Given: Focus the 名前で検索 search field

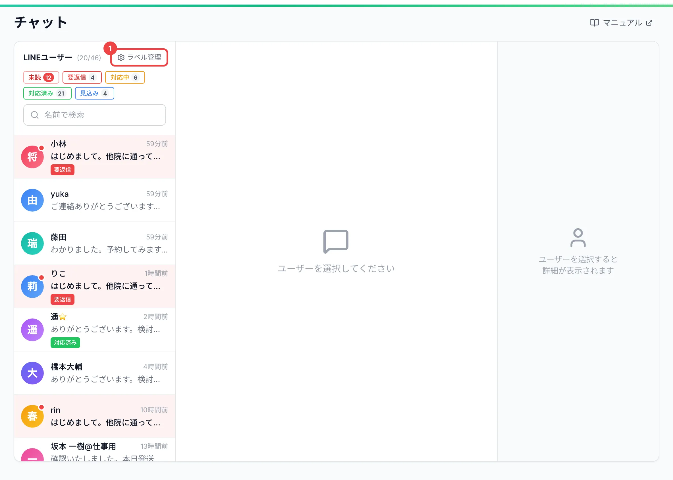Looking at the screenshot, I should pos(95,115).
